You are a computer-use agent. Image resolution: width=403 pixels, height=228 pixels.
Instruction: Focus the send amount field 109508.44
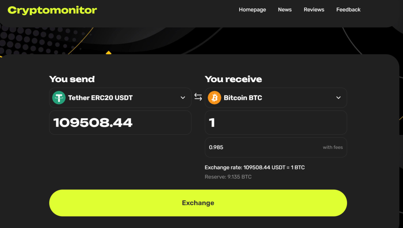click(x=120, y=122)
